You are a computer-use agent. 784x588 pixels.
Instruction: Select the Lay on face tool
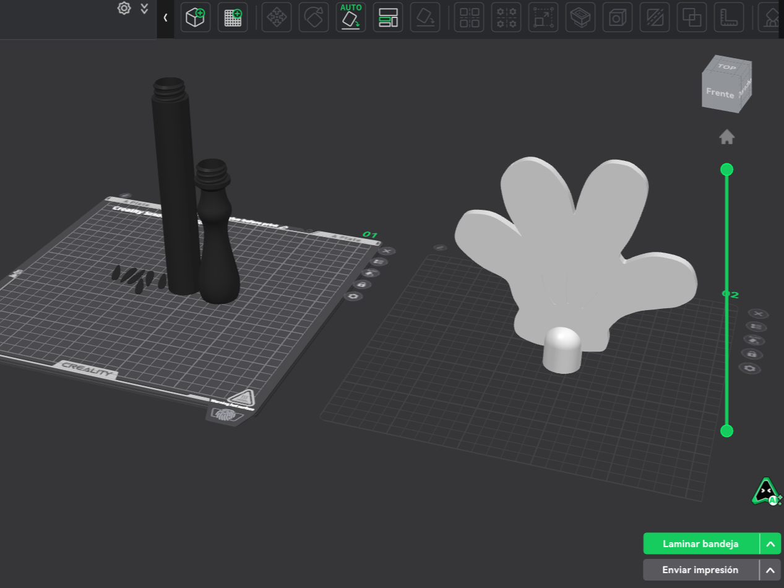pos(425,17)
